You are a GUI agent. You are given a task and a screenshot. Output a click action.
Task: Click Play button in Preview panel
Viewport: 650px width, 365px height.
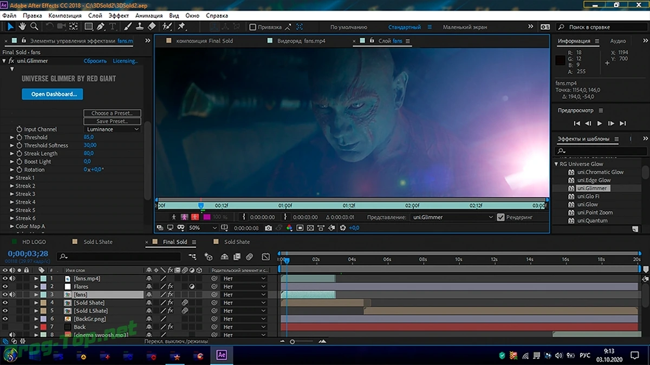[x=600, y=124]
